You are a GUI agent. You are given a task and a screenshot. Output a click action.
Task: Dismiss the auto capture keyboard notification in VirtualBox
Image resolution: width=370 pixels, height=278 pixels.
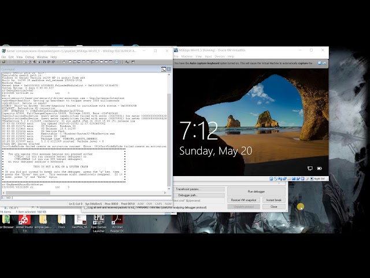tap(320, 63)
